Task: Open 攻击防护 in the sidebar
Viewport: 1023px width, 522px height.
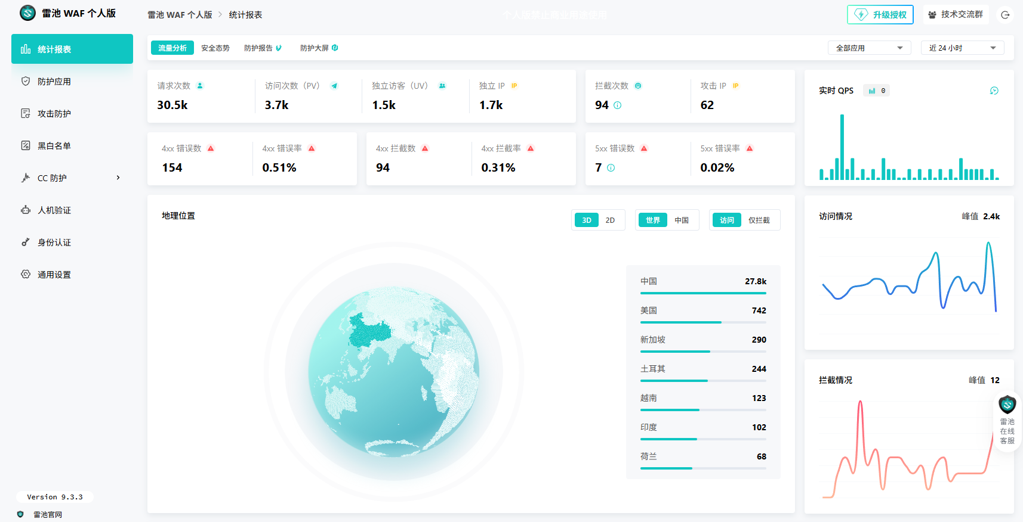Action: 54,114
